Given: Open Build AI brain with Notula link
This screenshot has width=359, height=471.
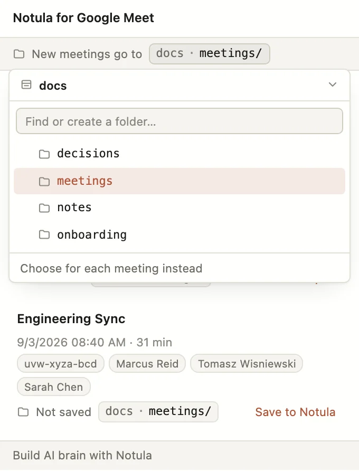Looking at the screenshot, I should click(82, 455).
